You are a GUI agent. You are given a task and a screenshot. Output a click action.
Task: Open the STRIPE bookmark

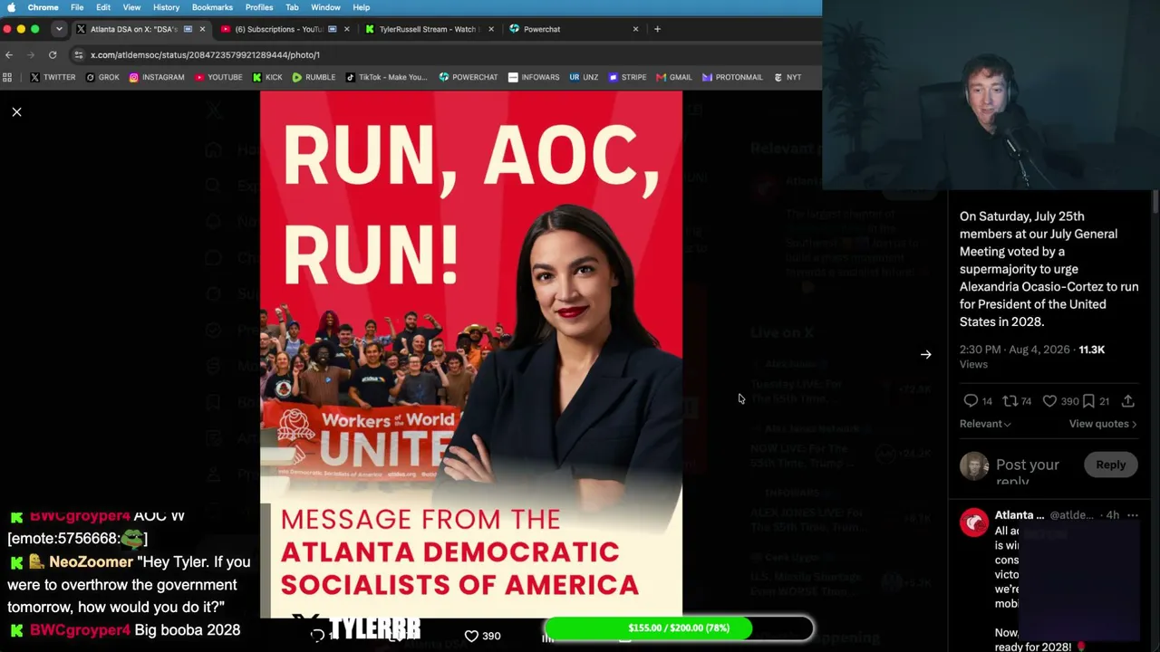coord(627,77)
